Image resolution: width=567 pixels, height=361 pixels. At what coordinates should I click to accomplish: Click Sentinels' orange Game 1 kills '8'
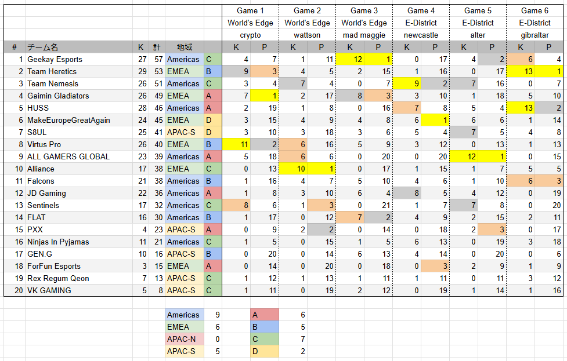[x=236, y=205]
